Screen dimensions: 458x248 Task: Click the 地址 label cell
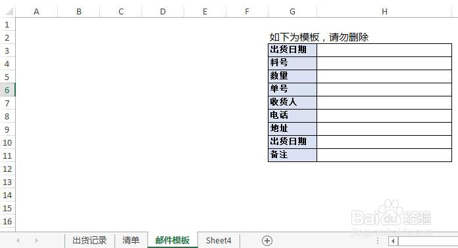(x=292, y=129)
